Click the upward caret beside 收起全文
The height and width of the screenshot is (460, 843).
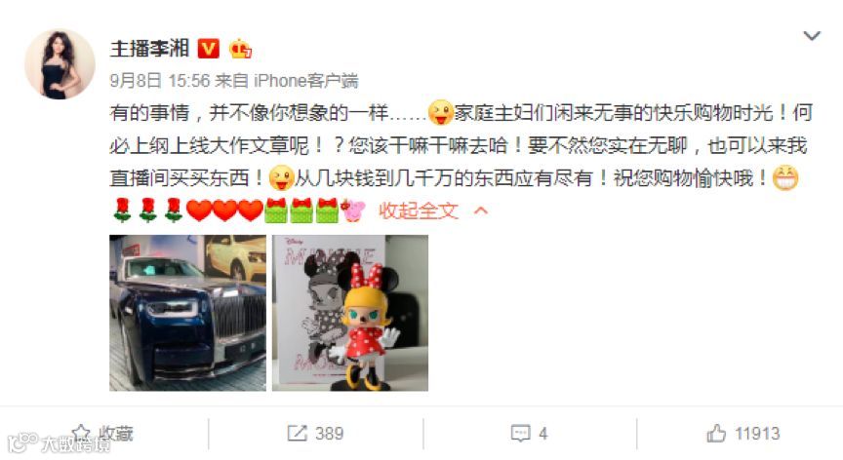pyautogui.click(x=481, y=211)
